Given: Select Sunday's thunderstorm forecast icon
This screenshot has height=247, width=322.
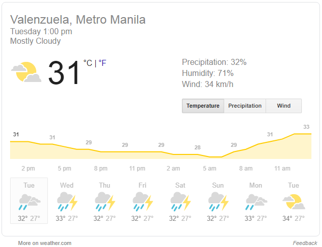Looking at the screenshot, I should 218,202.
